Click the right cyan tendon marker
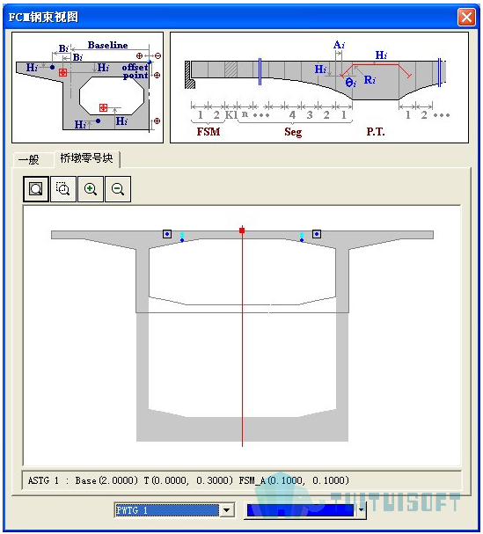Screen dimensions: 483x534 pos(302,235)
